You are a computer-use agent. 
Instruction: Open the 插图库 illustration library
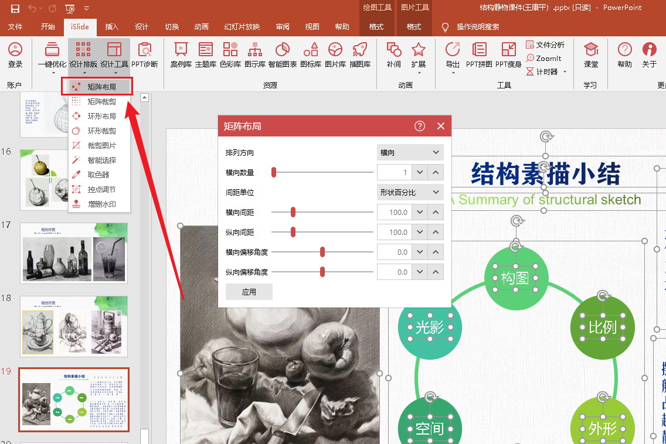(x=360, y=54)
